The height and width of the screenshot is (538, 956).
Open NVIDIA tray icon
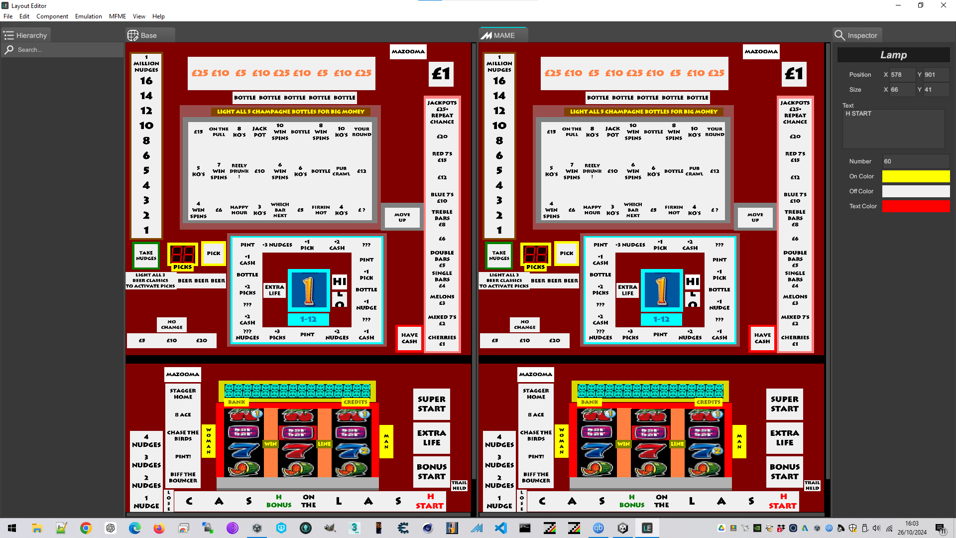pyautogui.click(x=757, y=528)
